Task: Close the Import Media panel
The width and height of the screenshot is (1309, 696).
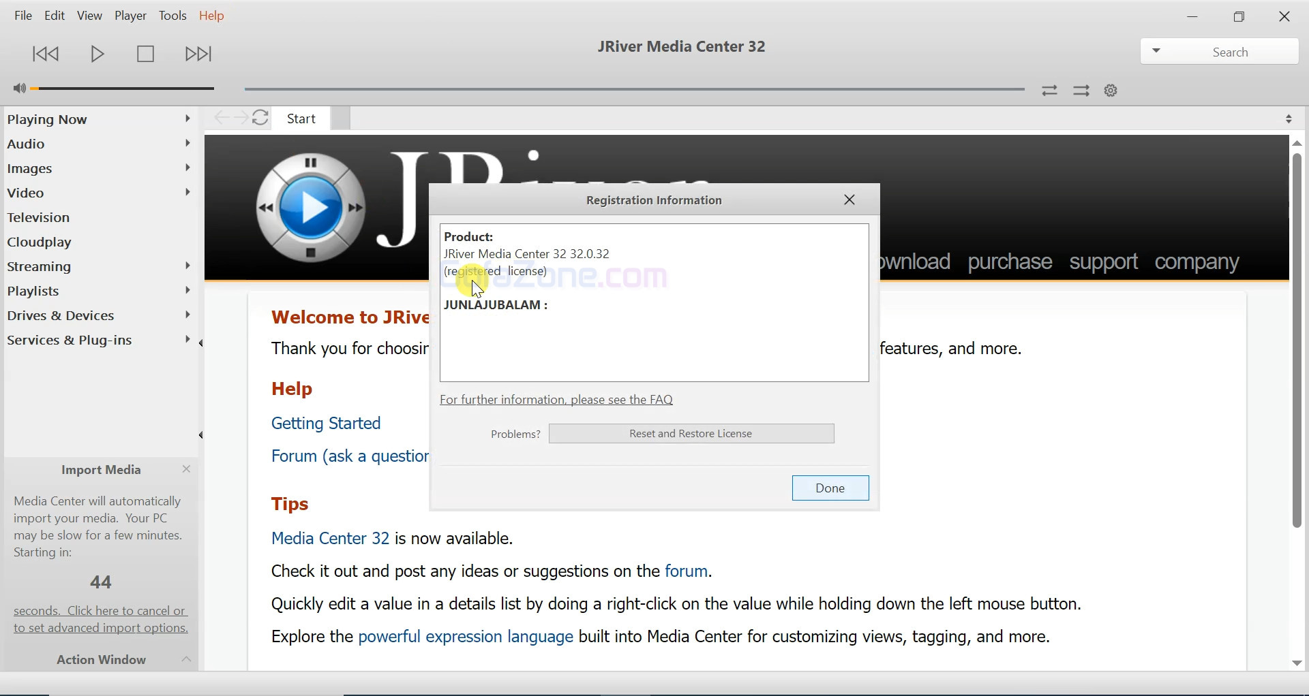Action: [x=187, y=471]
